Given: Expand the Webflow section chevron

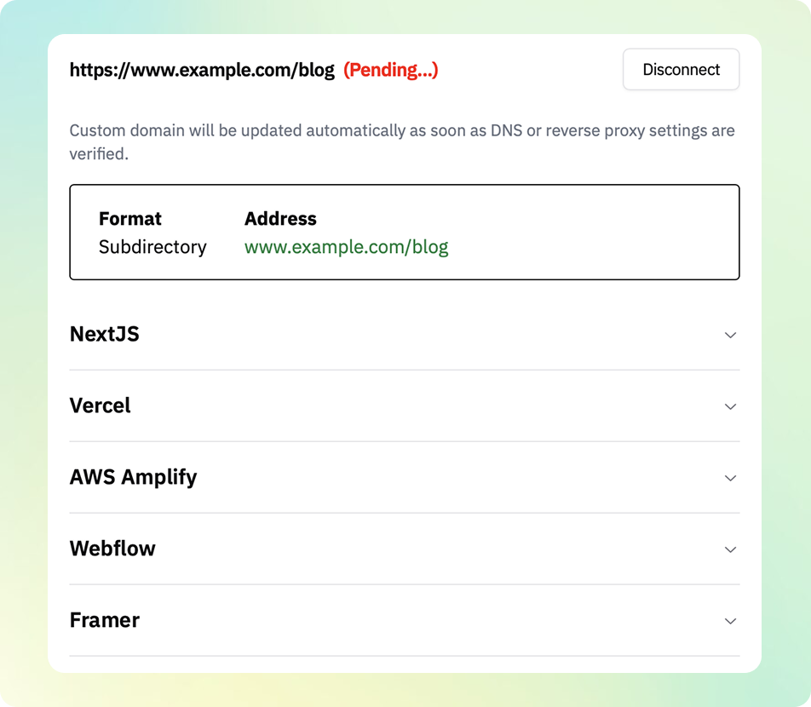Looking at the screenshot, I should 730,549.
